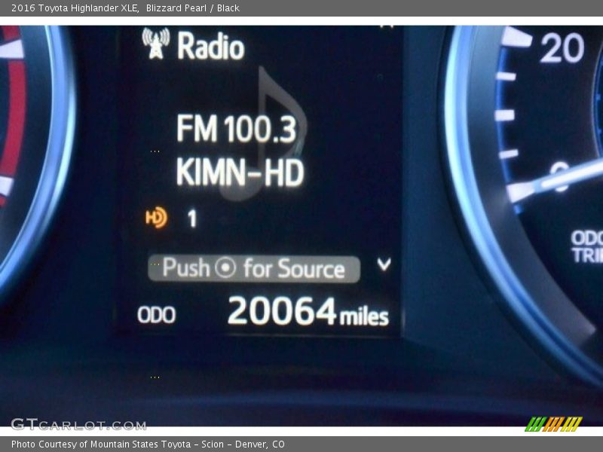This screenshot has height=452, width=603.
Task: Click the FM 100.3 frequency text
Action: click(236, 129)
